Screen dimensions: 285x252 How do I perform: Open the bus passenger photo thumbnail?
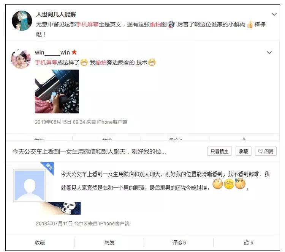(x=57, y=91)
